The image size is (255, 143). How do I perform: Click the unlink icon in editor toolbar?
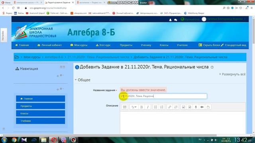[176, 107]
